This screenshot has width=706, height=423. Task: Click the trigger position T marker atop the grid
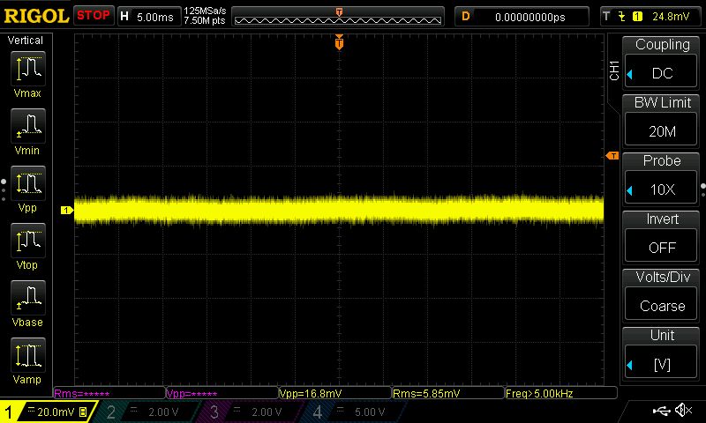point(339,42)
